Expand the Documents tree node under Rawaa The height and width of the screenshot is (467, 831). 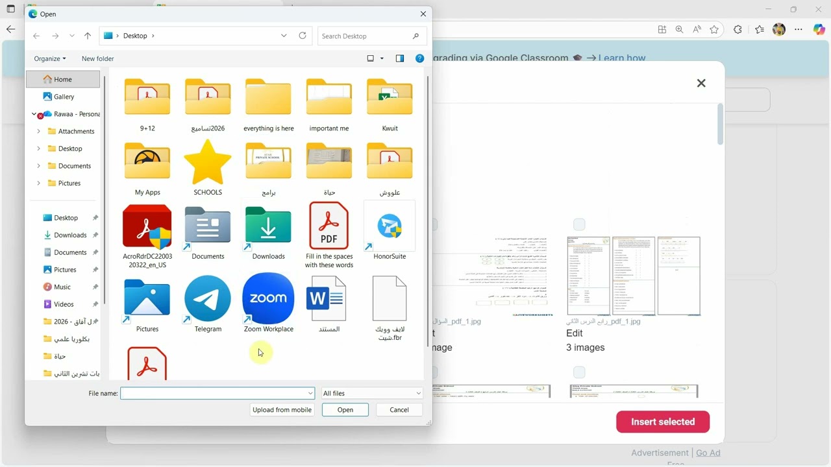[38, 165]
